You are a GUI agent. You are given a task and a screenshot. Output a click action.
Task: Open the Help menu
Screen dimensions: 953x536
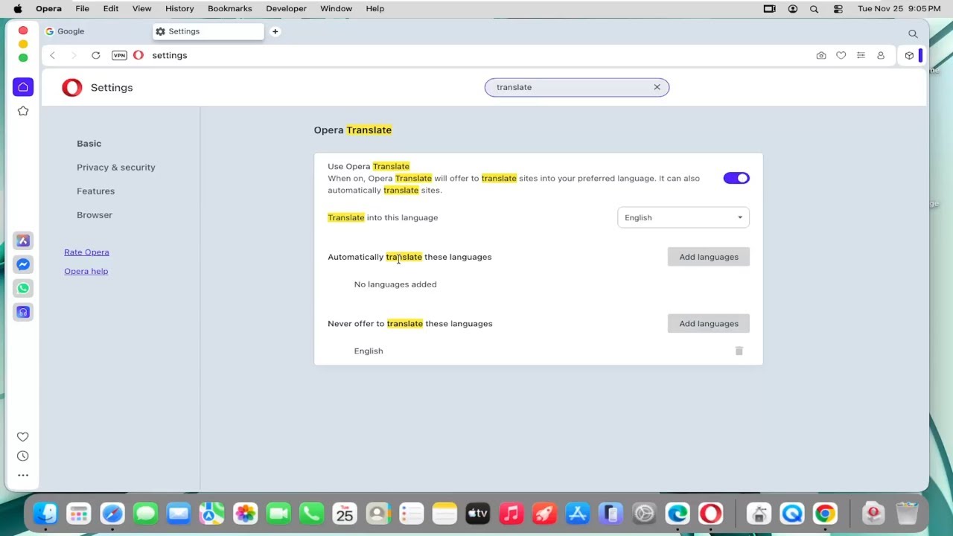375,9
